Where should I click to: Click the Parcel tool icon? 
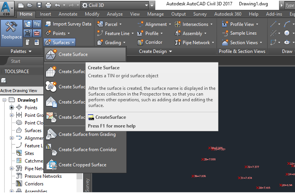pyautogui.click(x=100, y=24)
